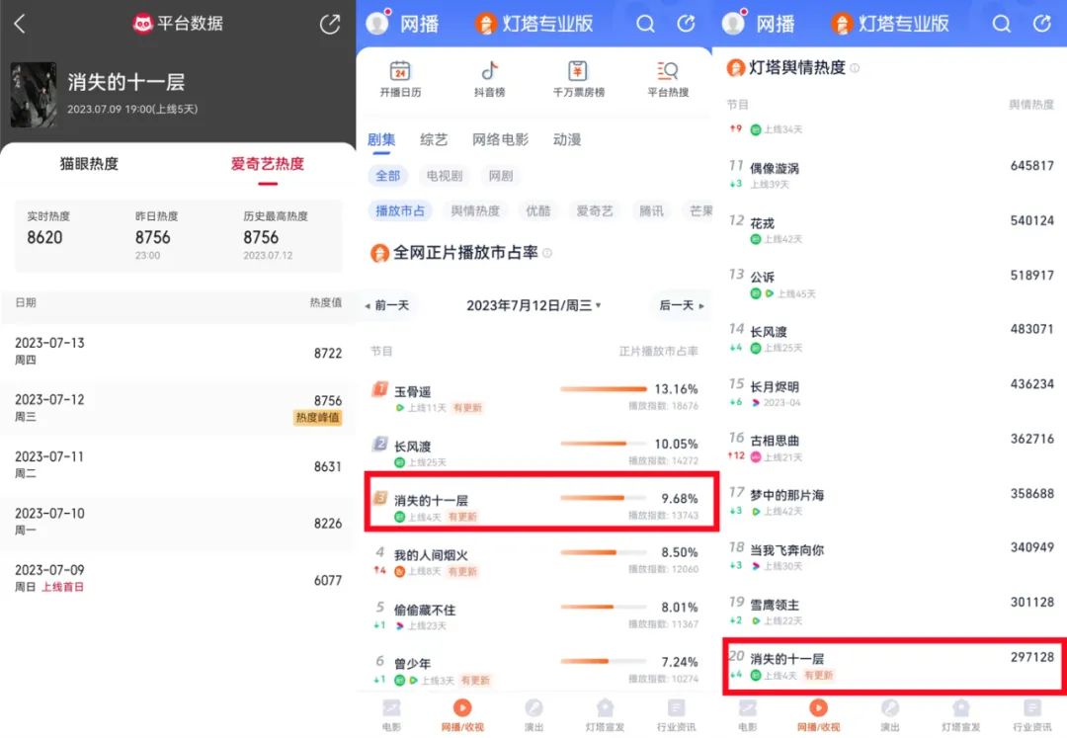Viewport: 1067px width, 738px height.
Task: Open 长风渡 in the market share list
Action: [536, 451]
